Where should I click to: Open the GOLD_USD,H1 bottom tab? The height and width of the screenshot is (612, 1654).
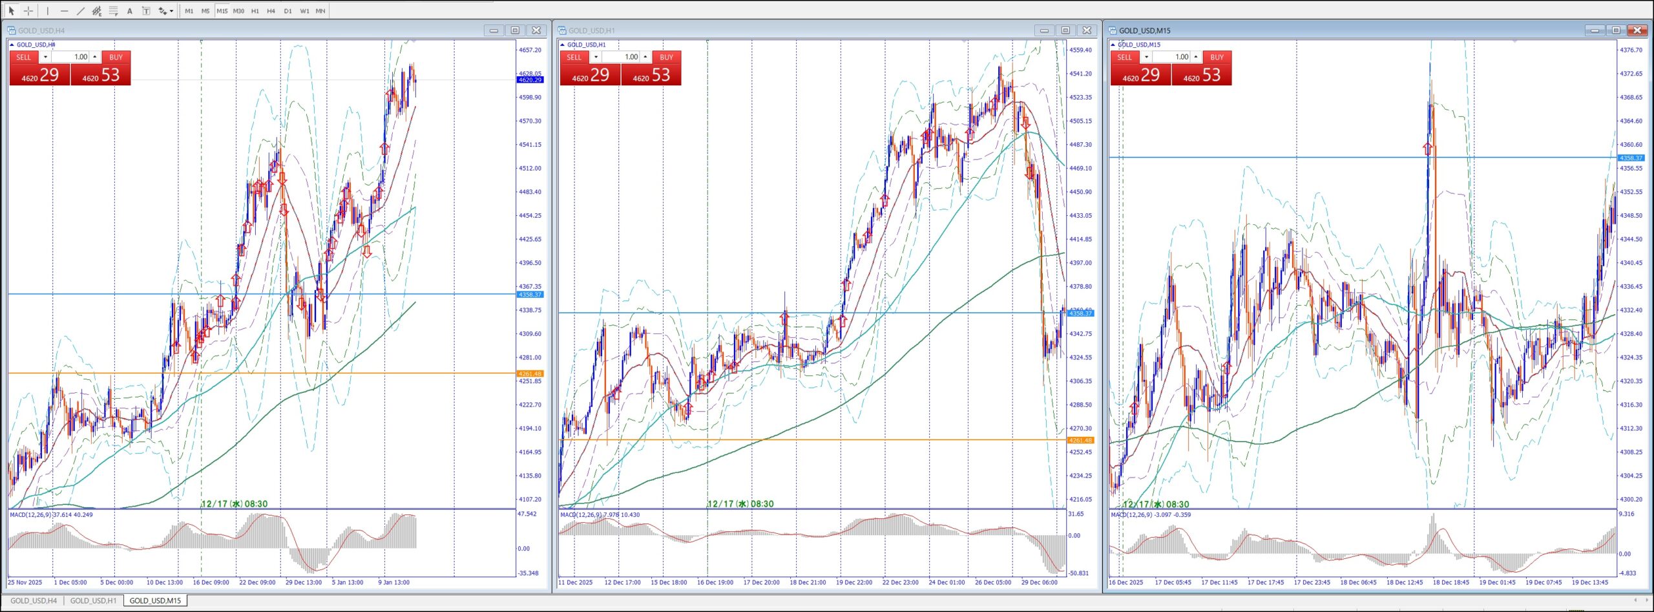coord(93,601)
